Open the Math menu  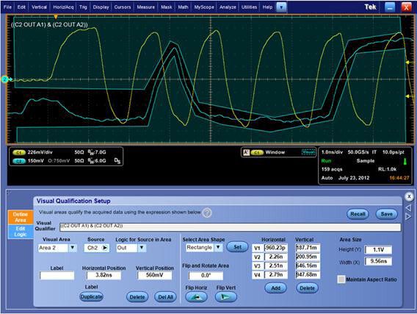tap(183, 7)
